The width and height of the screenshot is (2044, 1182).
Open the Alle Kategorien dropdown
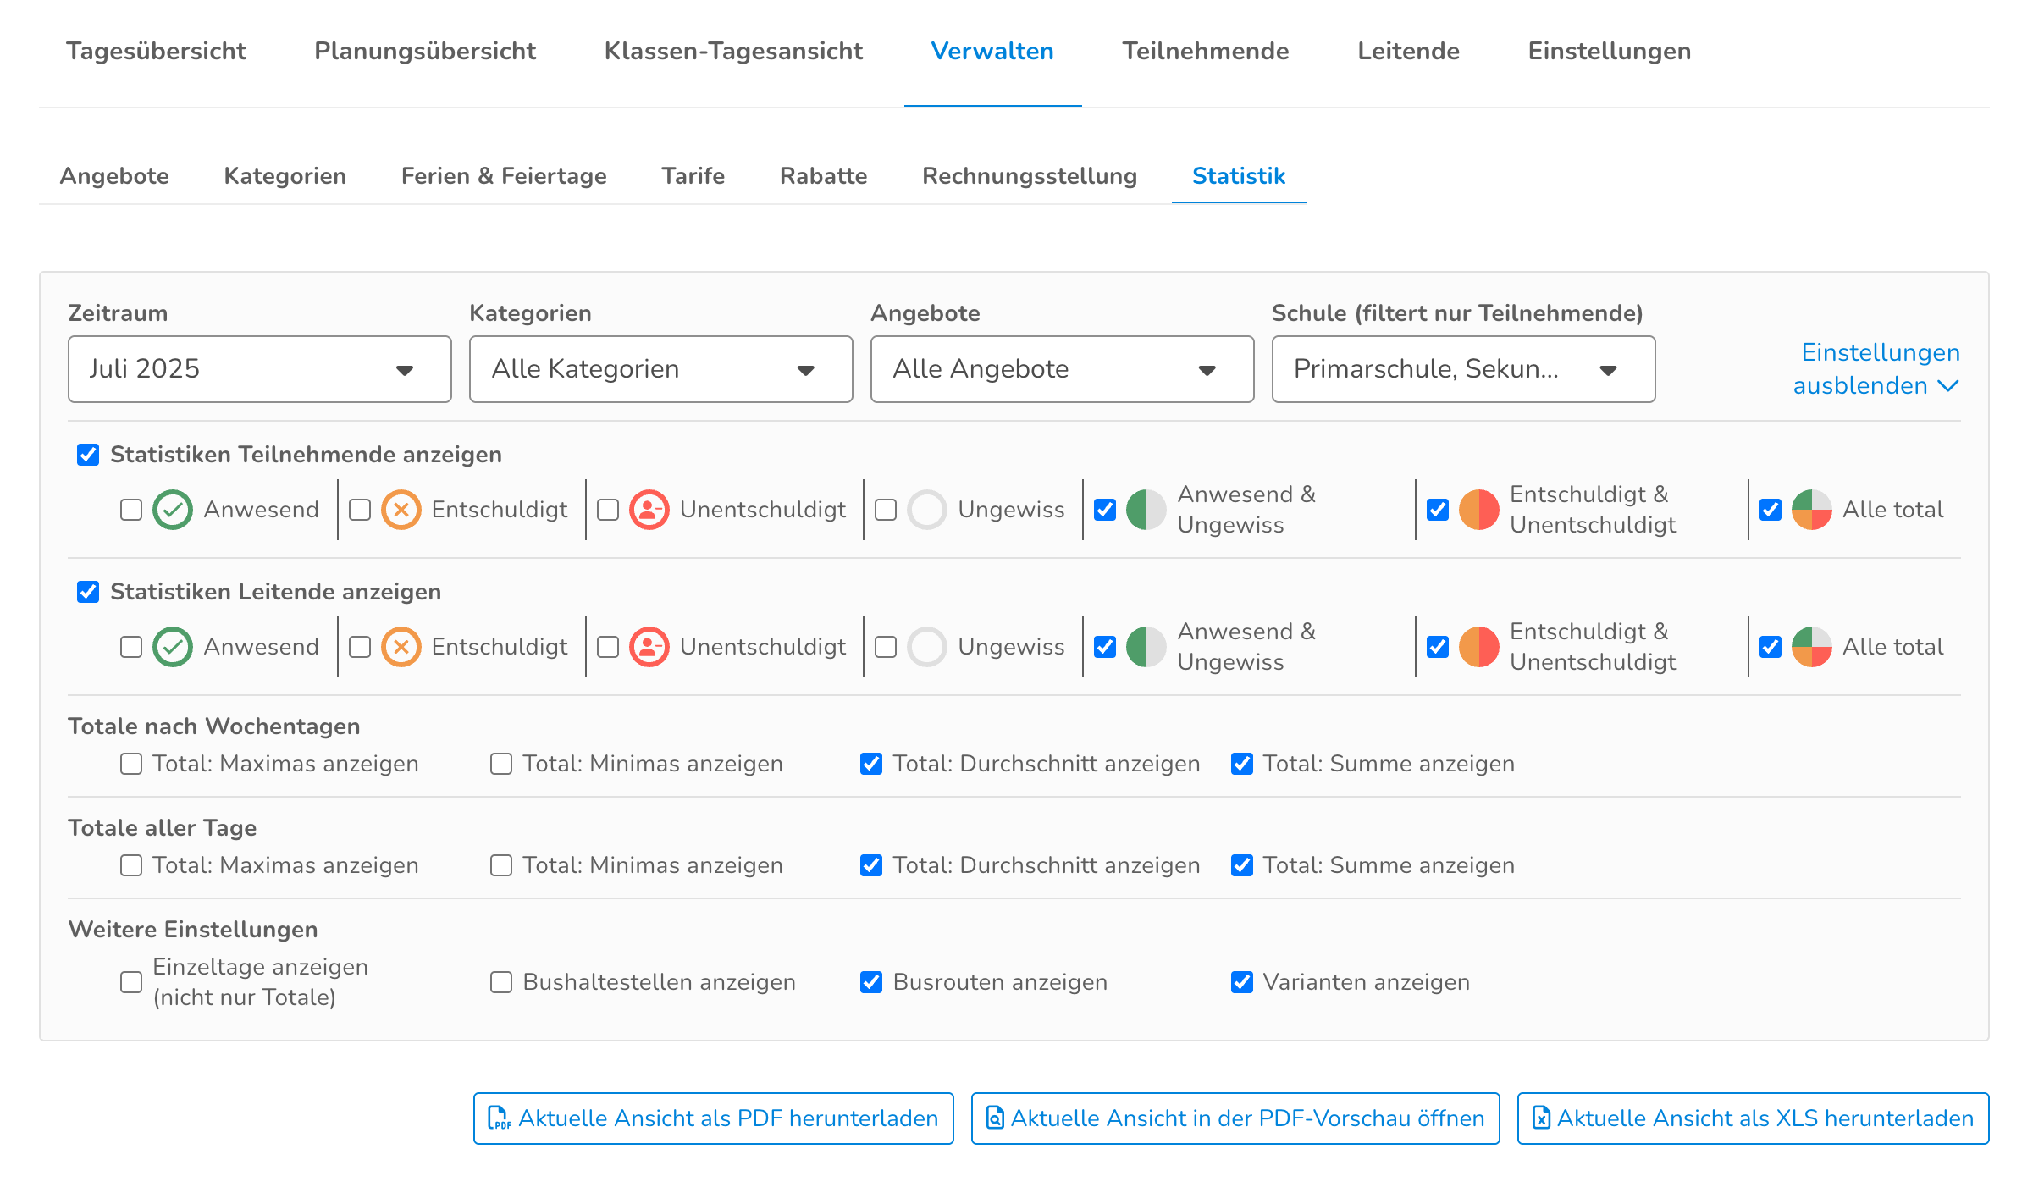coord(660,369)
